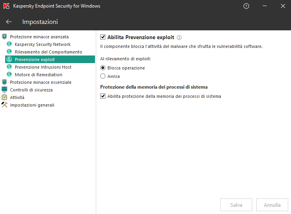Minimize the Kaspersky window
This screenshot has height=214, width=291.
click(x=265, y=6)
